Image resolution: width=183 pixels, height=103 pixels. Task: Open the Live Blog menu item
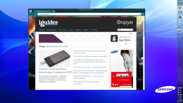(94, 30)
